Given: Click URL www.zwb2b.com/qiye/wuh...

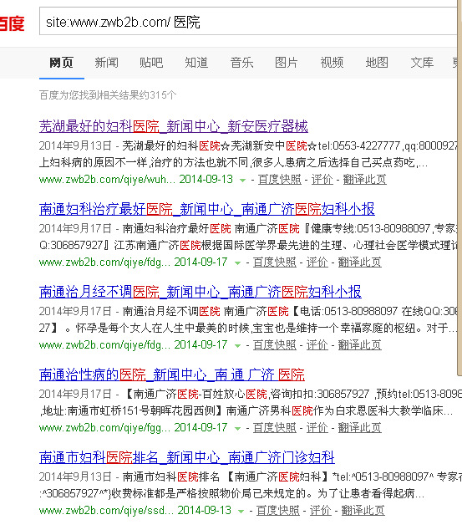Looking at the screenshot, I should (x=107, y=180).
